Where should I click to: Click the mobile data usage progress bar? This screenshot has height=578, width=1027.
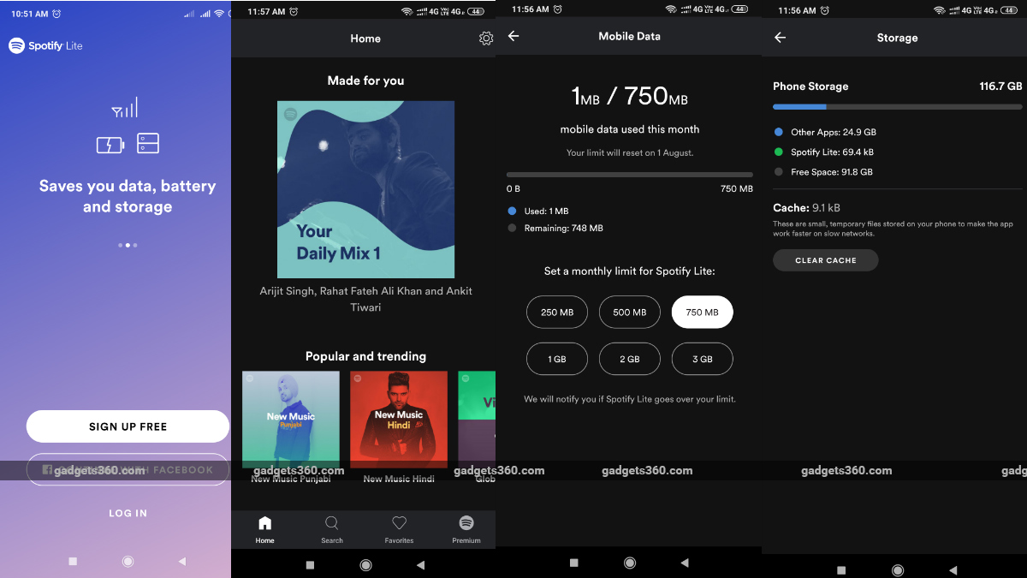629,175
